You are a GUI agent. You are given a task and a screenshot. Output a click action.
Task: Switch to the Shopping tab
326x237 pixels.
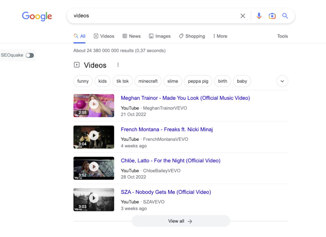click(x=192, y=36)
